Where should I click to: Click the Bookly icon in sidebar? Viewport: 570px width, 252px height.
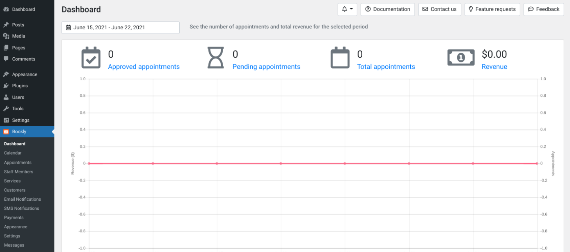point(6,132)
